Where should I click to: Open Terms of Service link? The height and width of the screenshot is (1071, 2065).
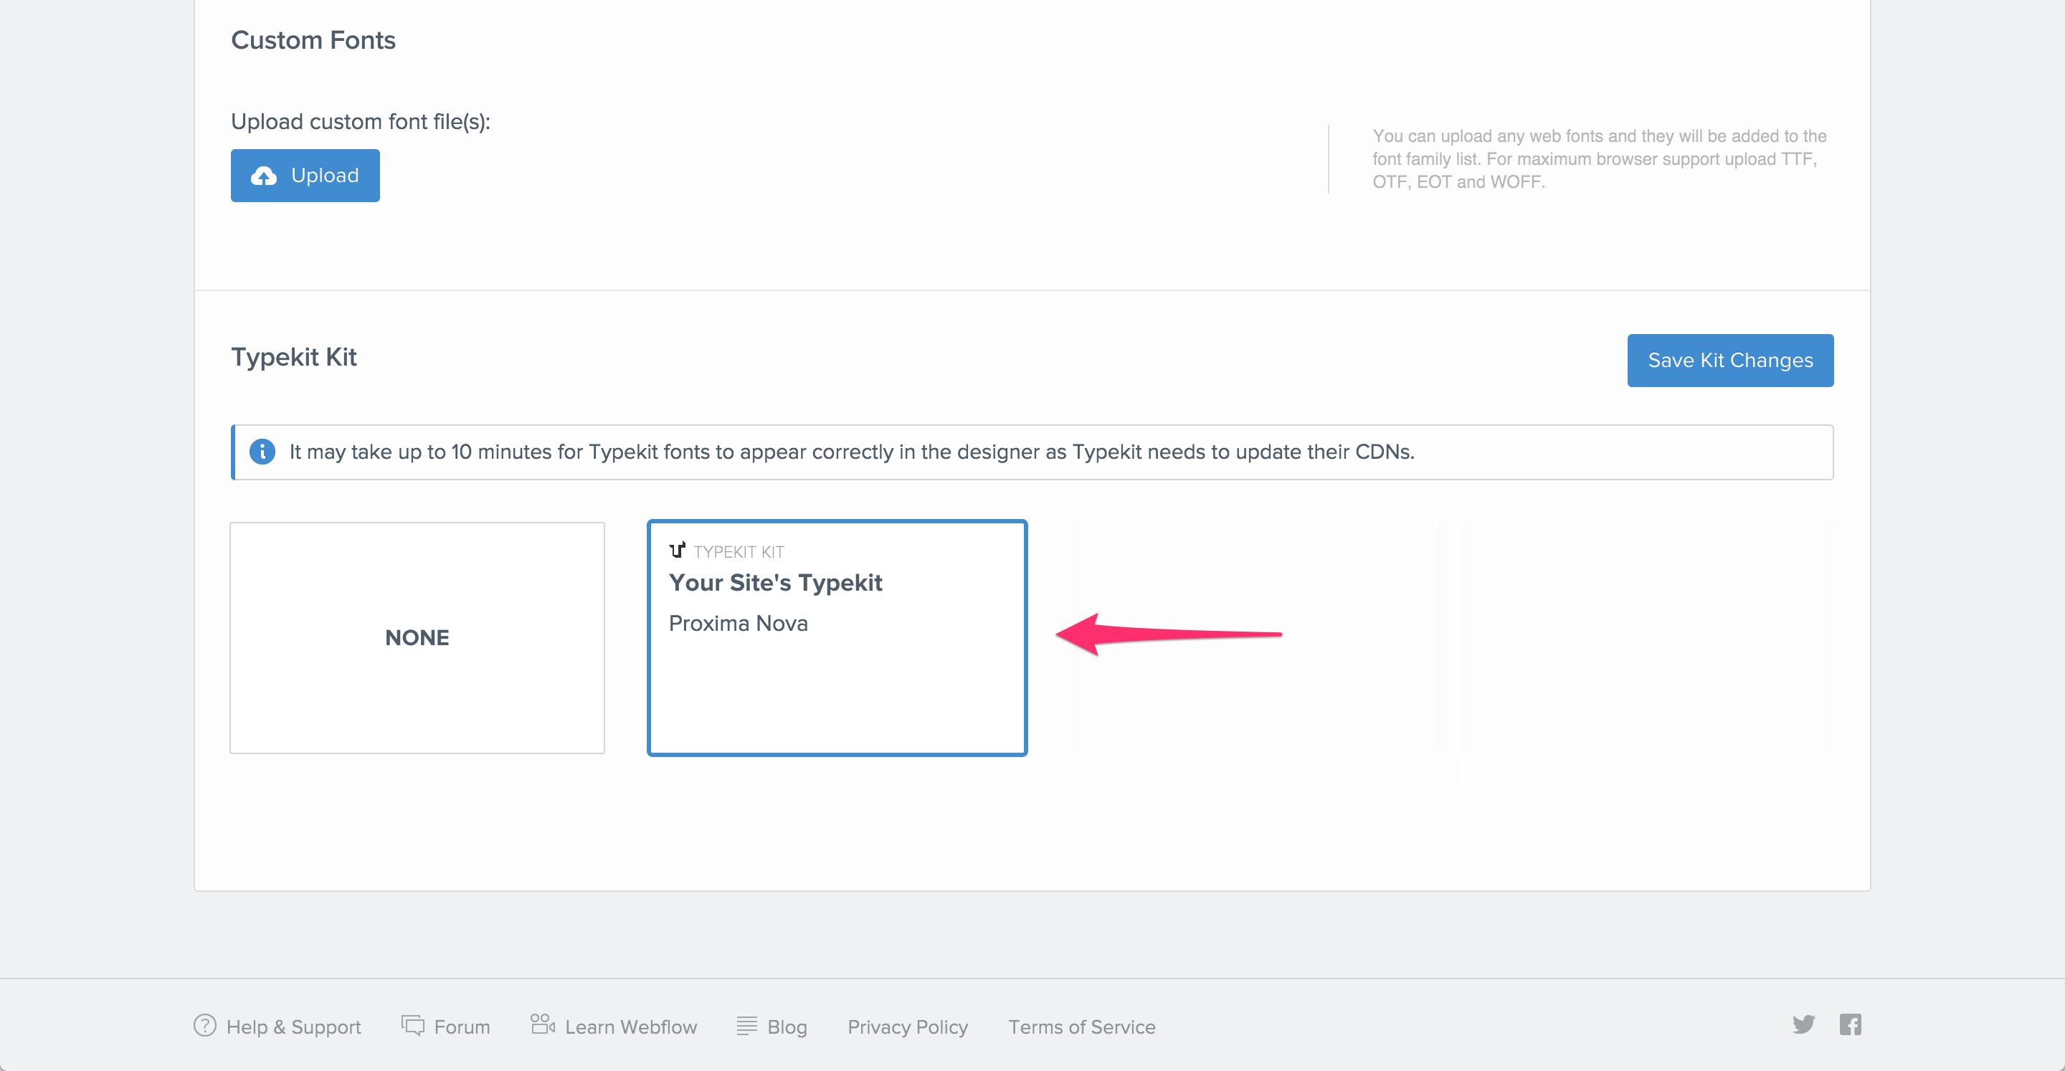click(1081, 1027)
